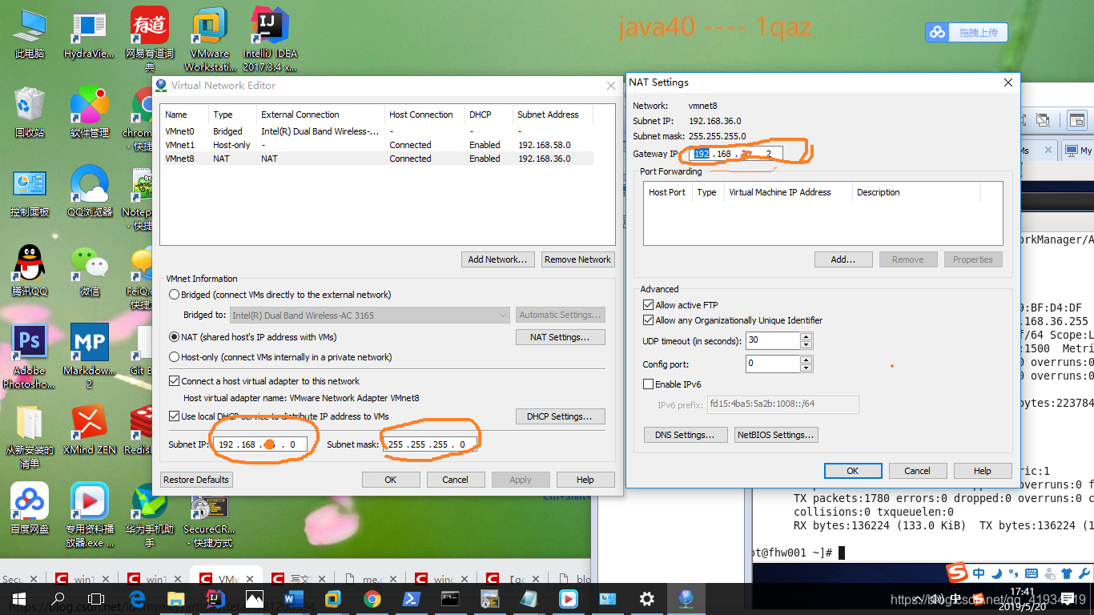Open File Explorer from taskbar
Screen dimensions: 1094x615
(175, 598)
